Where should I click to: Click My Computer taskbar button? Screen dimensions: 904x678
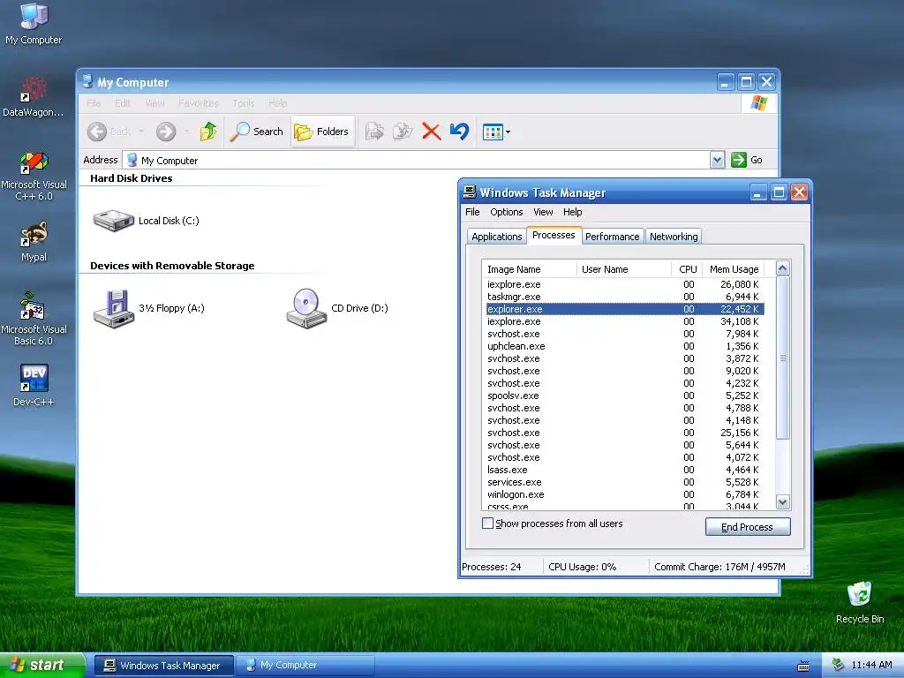[x=305, y=666]
